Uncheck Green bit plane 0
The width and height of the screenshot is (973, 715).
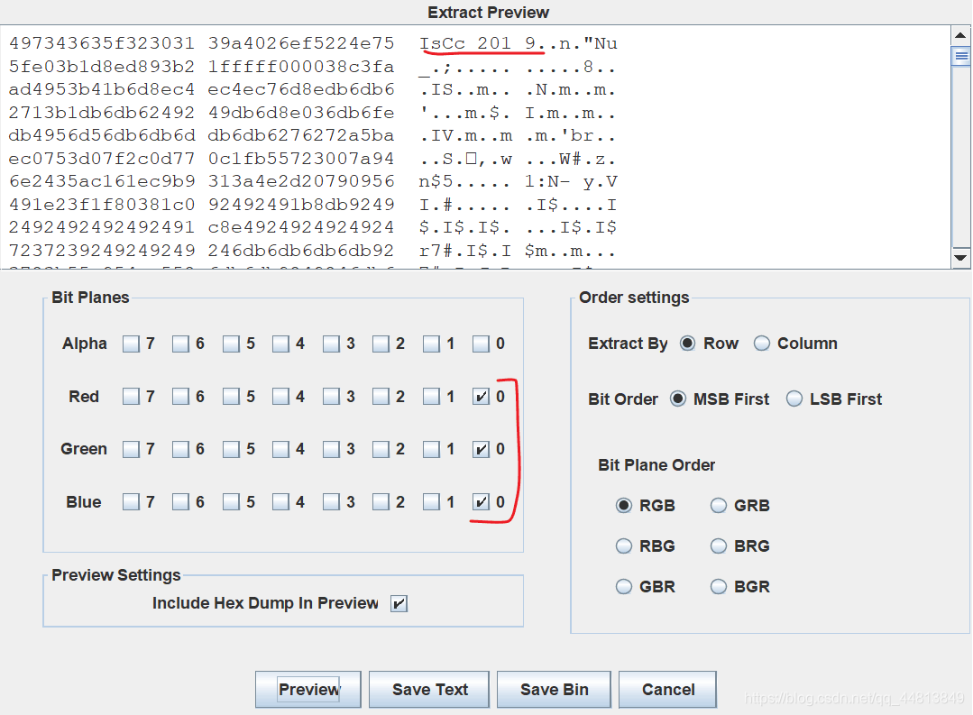click(481, 449)
